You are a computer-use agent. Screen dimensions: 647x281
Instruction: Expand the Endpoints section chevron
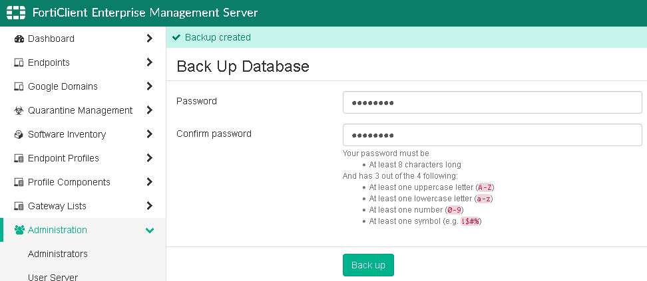[150, 62]
